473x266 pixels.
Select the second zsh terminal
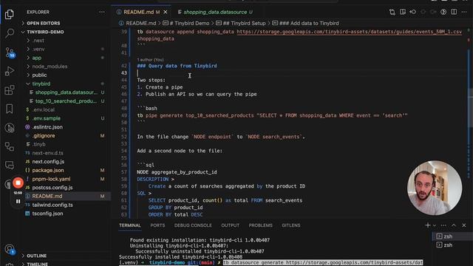click(x=449, y=245)
